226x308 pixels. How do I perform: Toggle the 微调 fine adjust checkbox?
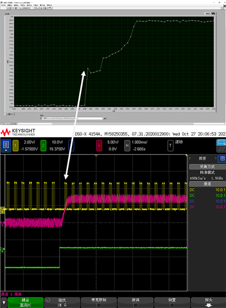(135, 304)
